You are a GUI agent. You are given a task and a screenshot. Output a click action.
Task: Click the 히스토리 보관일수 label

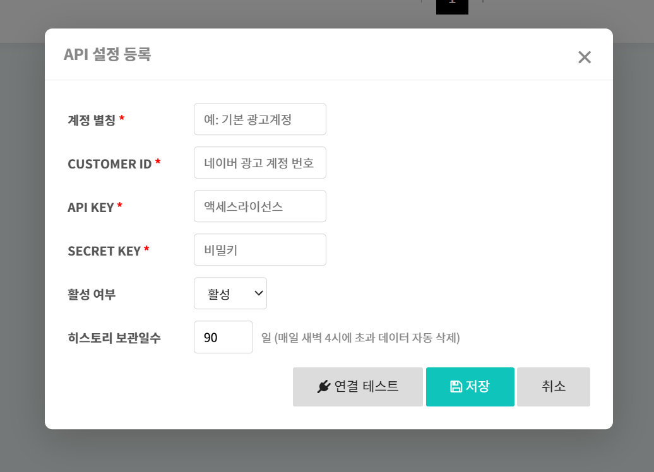pos(114,338)
